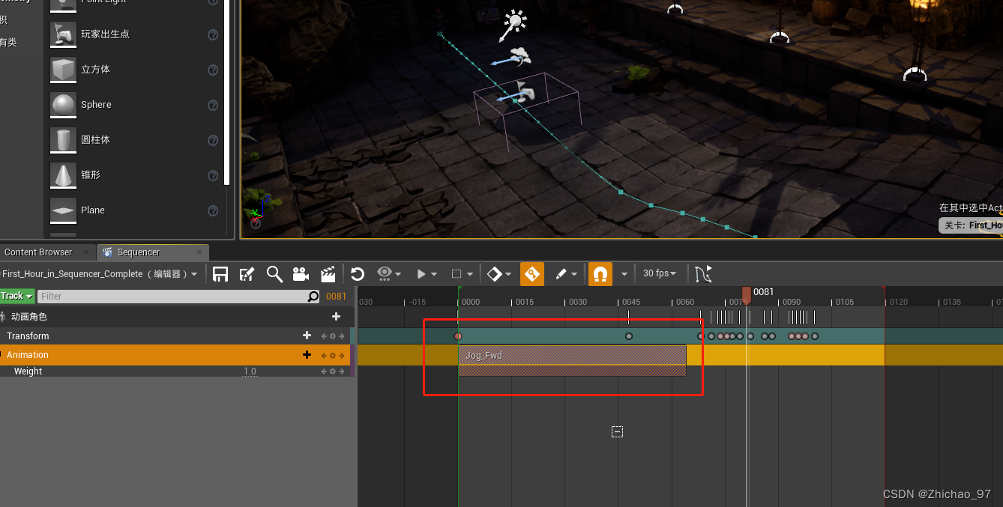The image size is (1003, 507).
Task: Click the magnifying glass search icon in toolbar
Action: point(274,273)
